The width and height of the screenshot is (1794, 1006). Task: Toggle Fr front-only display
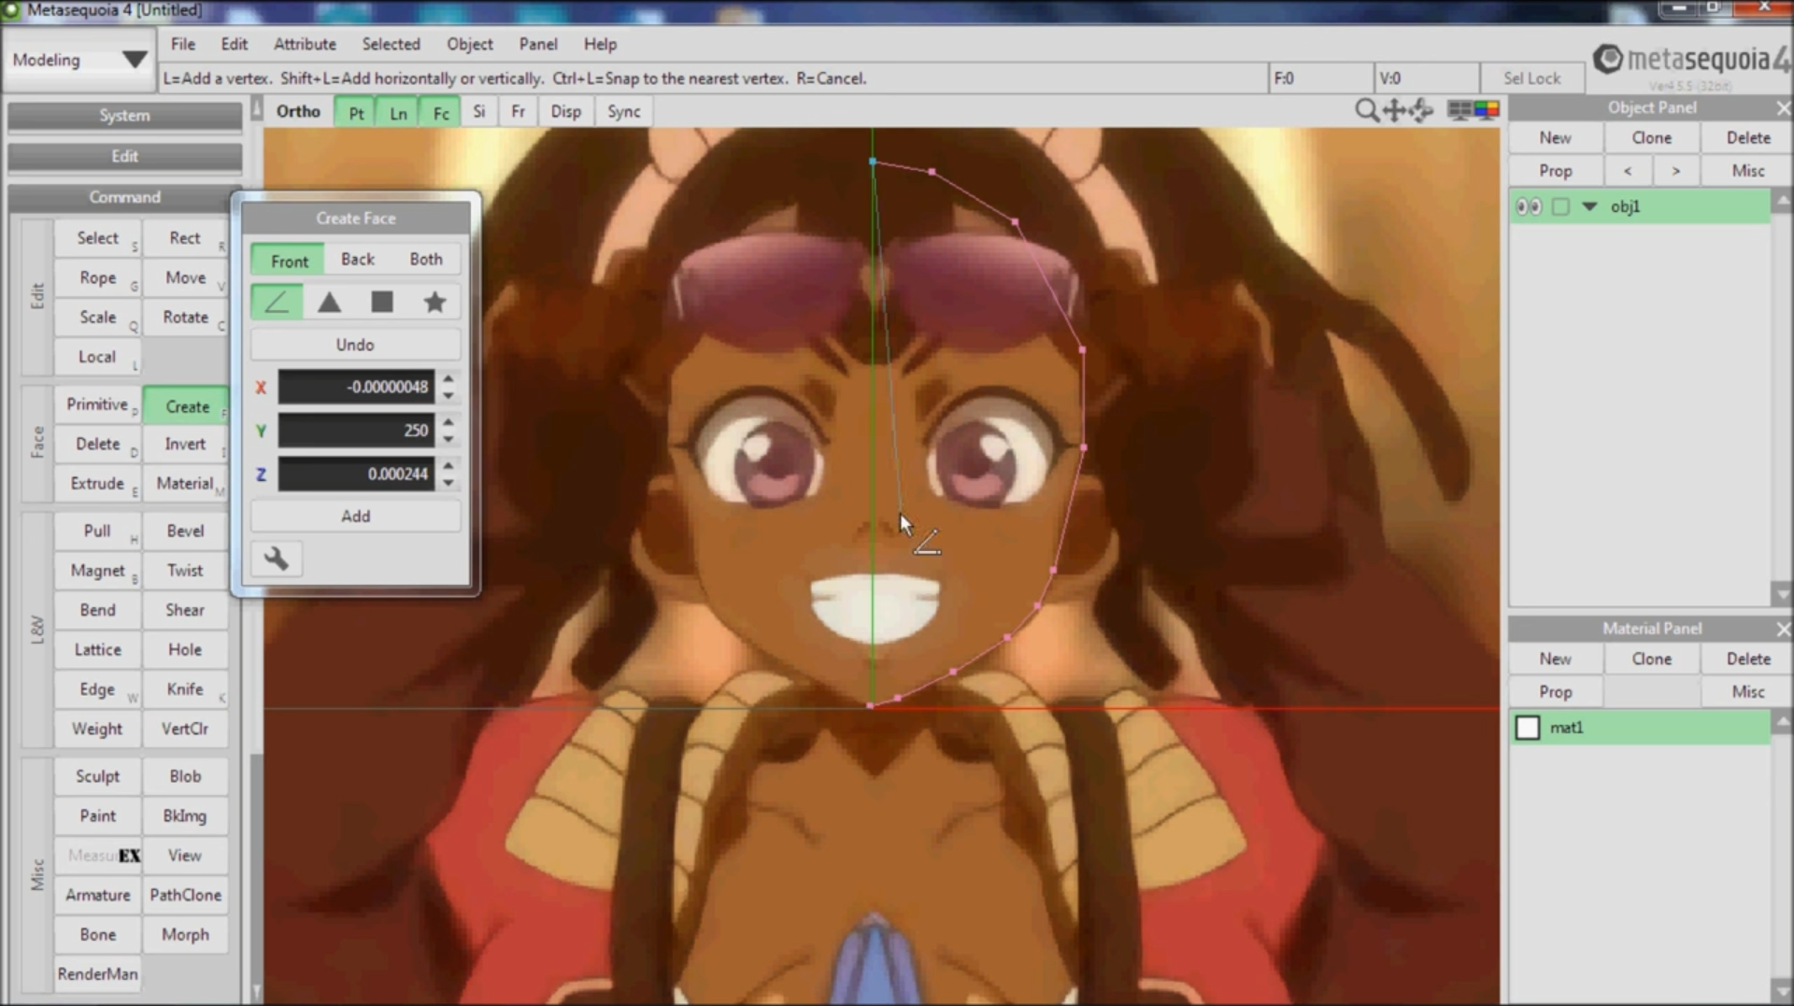coord(518,112)
